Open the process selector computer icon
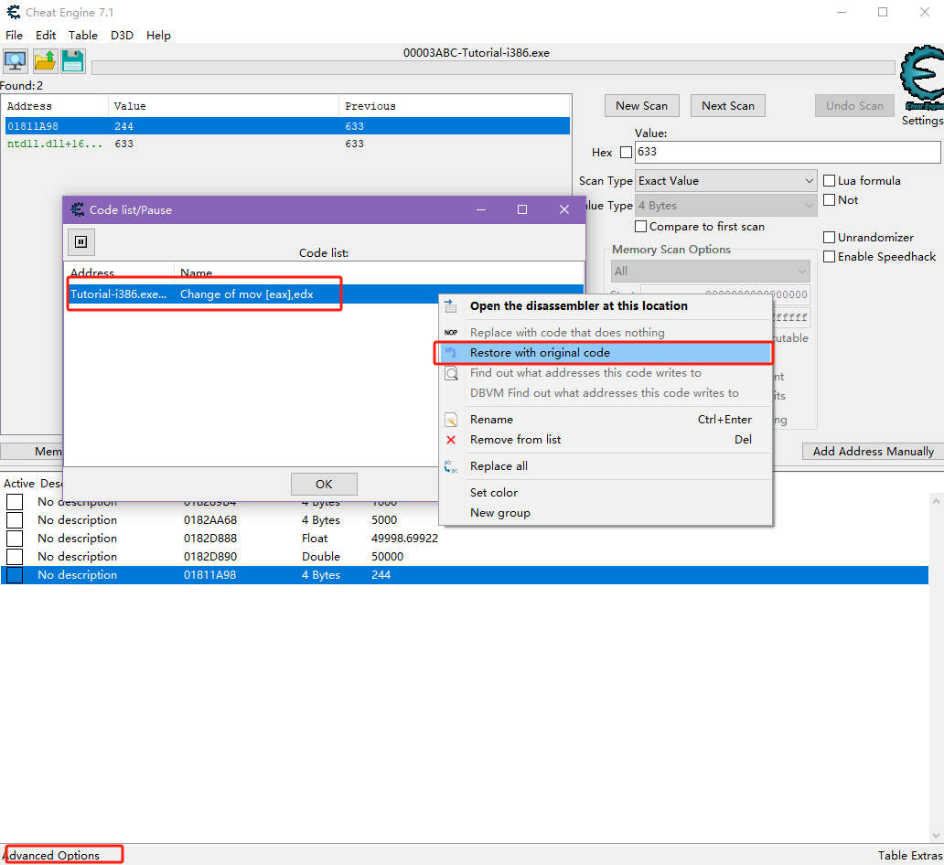Image resolution: width=944 pixels, height=865 pixels. pos(15,60)
